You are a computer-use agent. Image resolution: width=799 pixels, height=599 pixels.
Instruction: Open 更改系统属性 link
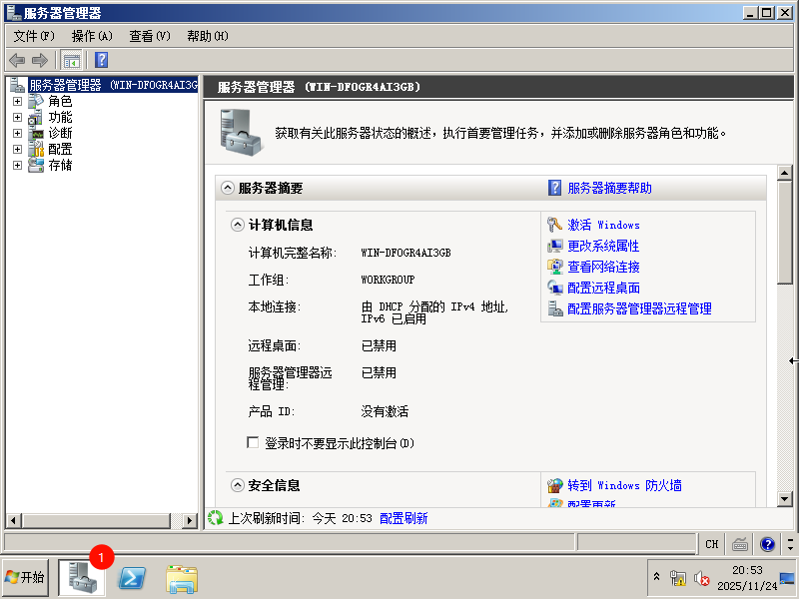click(x=603, y=246)
